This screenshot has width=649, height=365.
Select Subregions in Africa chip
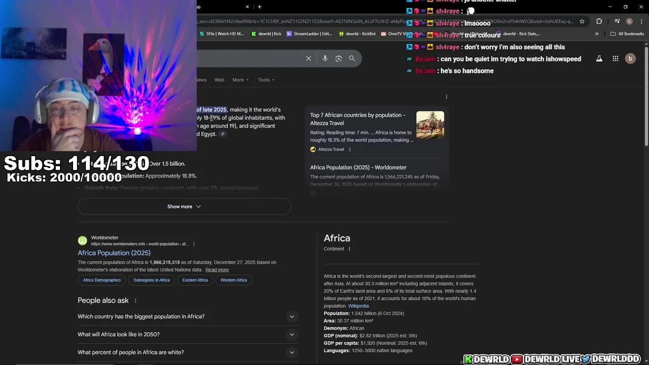click(152, 280)
